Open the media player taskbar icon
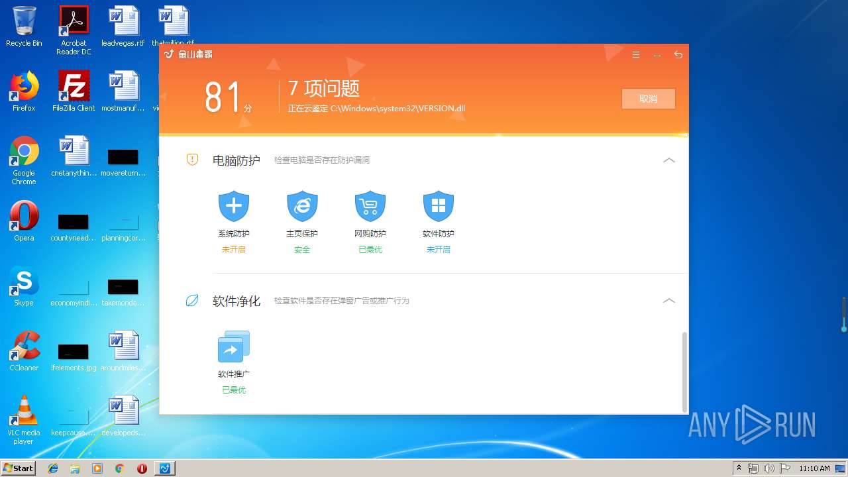Viewport: 848px width, 477px height. click(97, 468)
